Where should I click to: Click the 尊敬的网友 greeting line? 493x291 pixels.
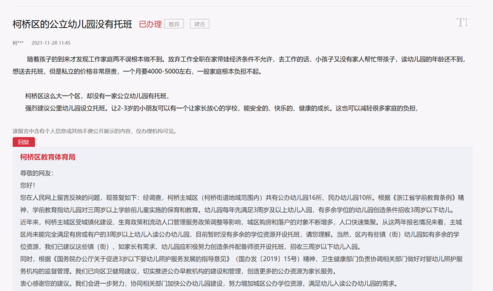pos(36,173)
